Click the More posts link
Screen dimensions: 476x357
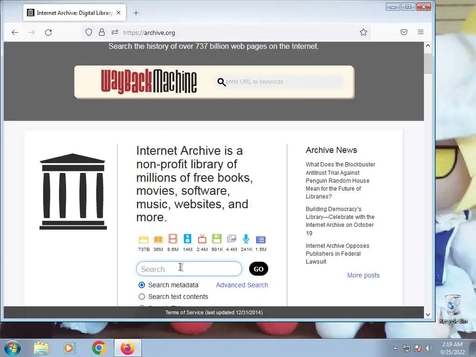364,275
